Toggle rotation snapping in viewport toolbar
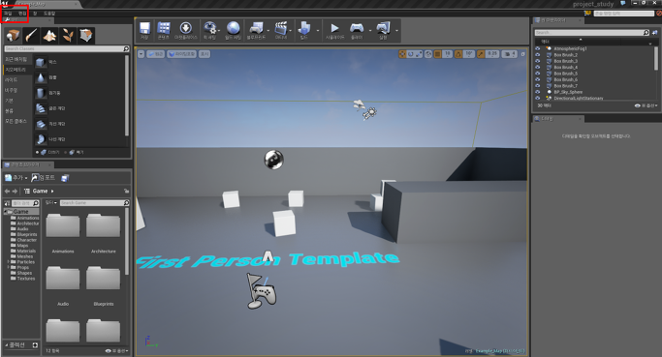Viewport: 662px width, 357px height. 458,54
